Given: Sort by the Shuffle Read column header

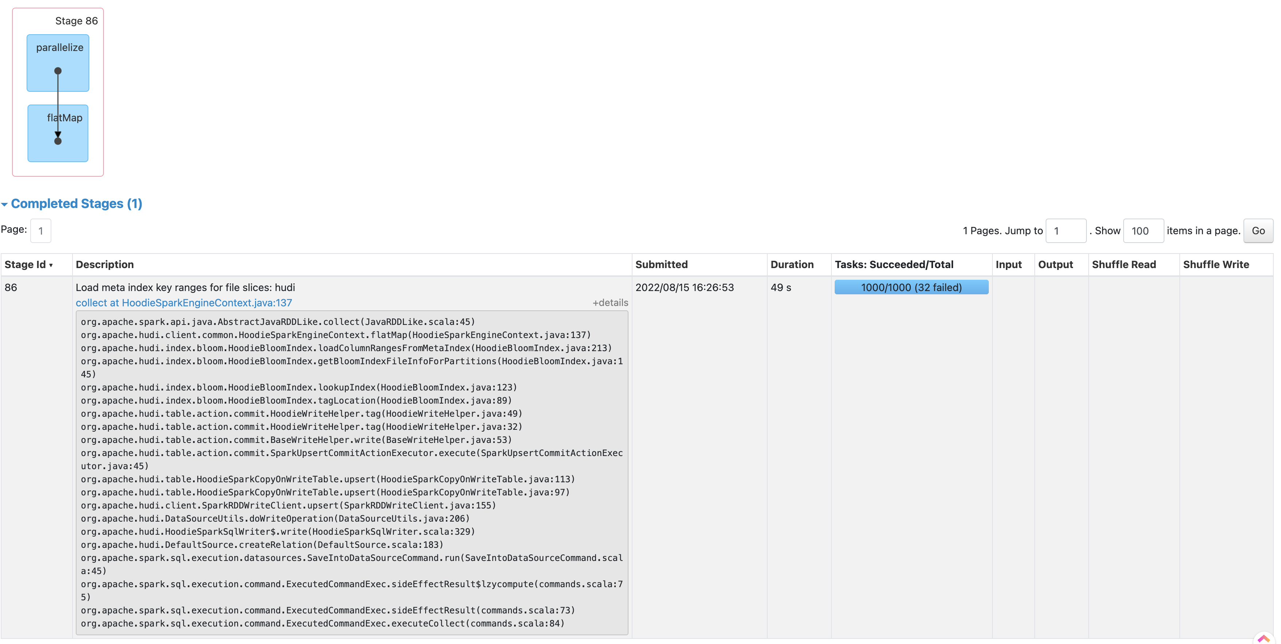Looking at the screenshot, I should point(1123,264).
